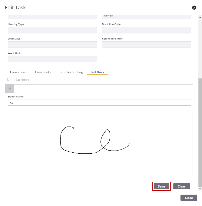Select the Discipline Code field

click(146, 30)
